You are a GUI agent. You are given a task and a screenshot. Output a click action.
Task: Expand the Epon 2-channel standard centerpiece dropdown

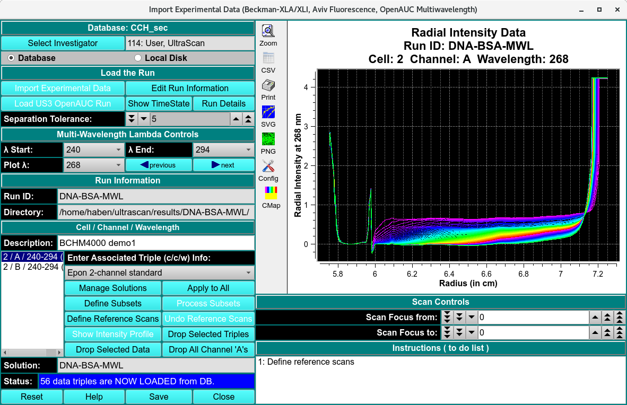pos(159,273)
